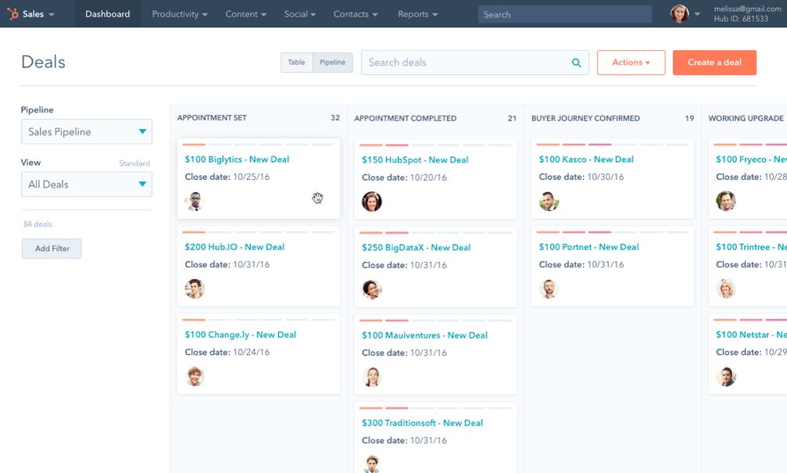Screen dimensions: 787x473
Task: Focus the Search deals input
Action: 474,63
